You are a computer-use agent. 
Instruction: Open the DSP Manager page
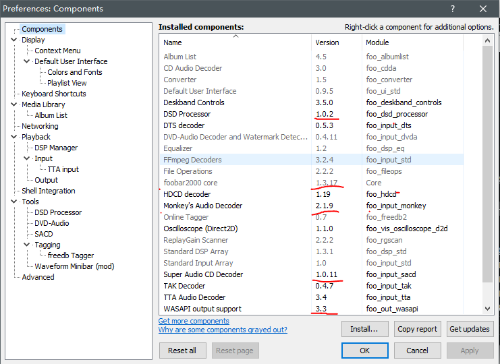click(x=56, y=148)
